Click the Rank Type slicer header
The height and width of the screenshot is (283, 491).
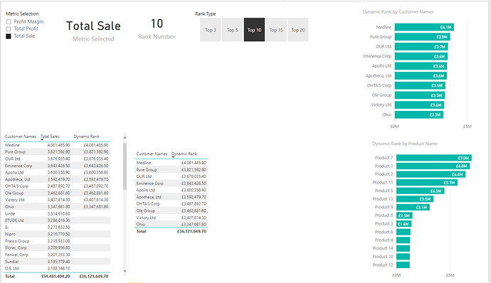pos(206,14)
